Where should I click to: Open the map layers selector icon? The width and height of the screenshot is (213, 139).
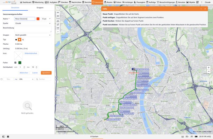click(x=58, y=16)
